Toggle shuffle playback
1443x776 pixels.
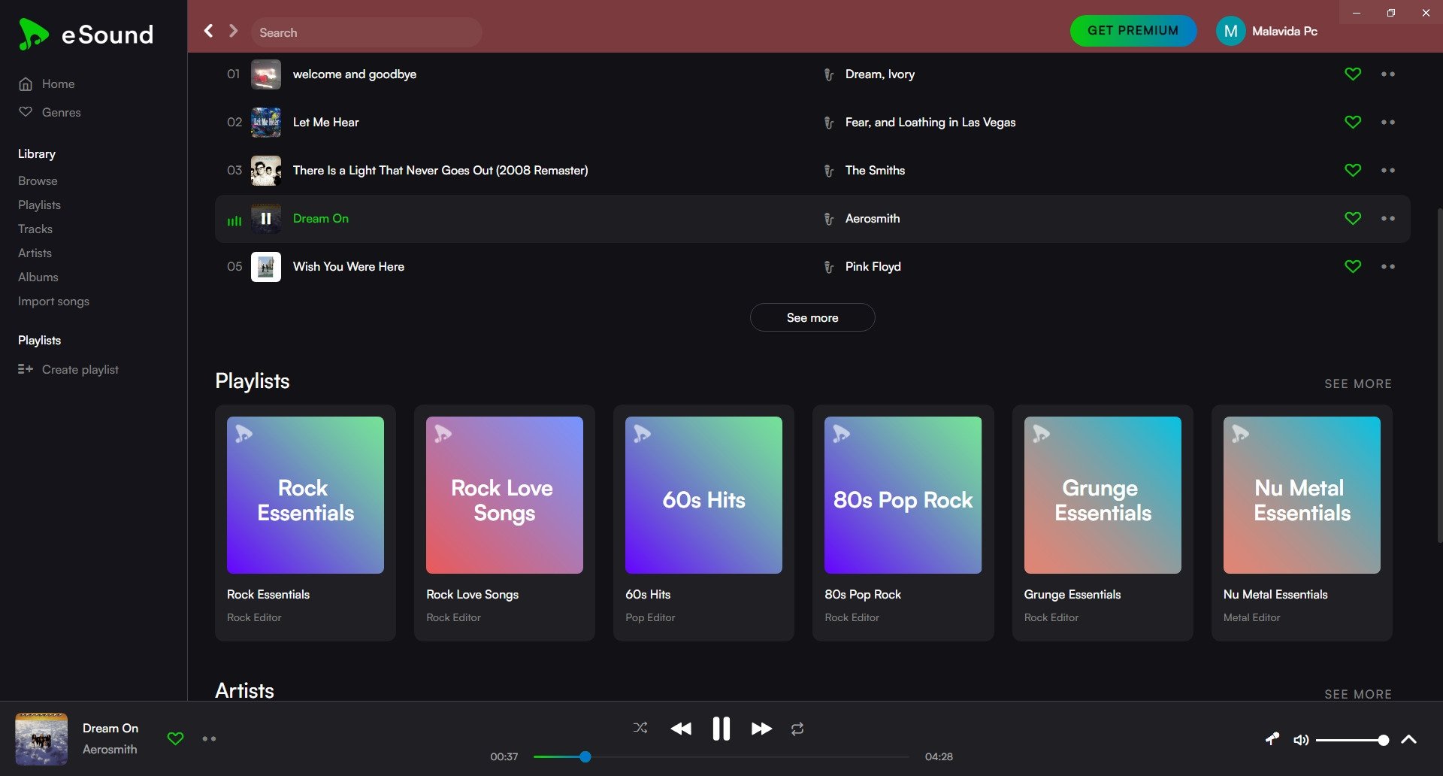pyautogui.click(x=640, y=728)
